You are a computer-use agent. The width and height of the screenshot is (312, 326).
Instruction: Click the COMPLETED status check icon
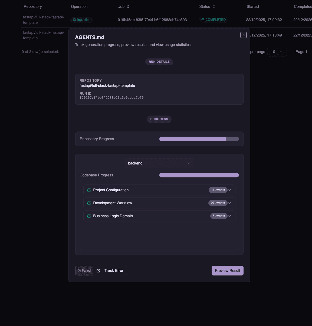point(203,20)
